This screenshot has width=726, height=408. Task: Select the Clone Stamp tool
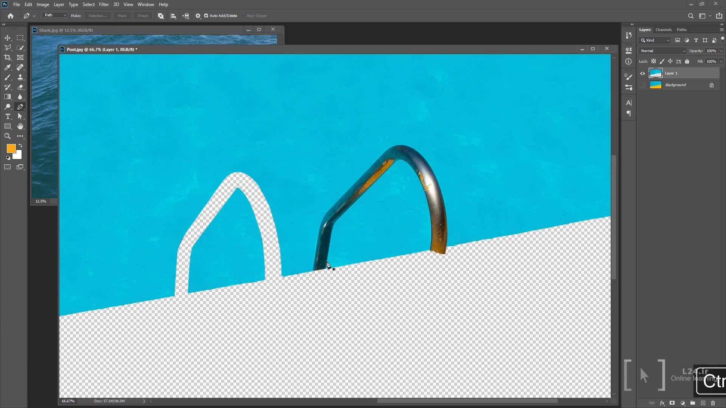(x=20, y=77)
